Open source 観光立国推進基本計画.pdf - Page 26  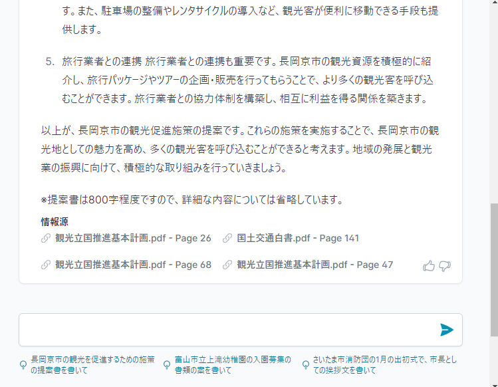tap(133, 238)
